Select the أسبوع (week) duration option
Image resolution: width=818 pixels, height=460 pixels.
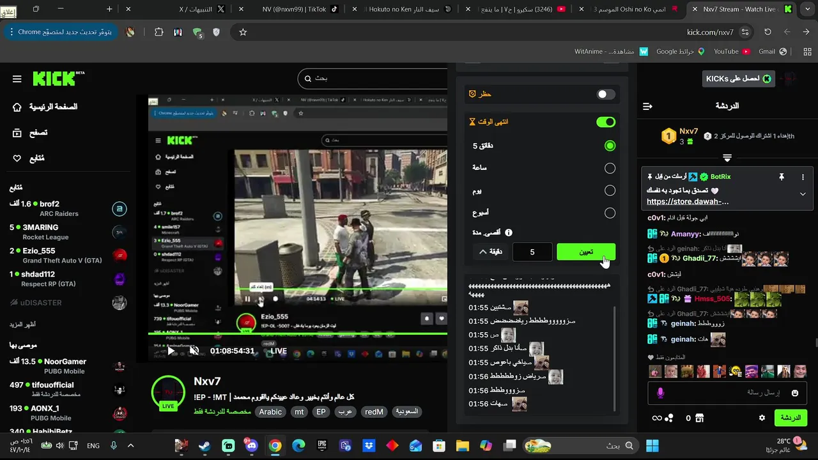610,213
